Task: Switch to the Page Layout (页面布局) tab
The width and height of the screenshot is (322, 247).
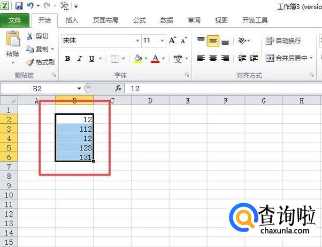Action: pos(105,20)
